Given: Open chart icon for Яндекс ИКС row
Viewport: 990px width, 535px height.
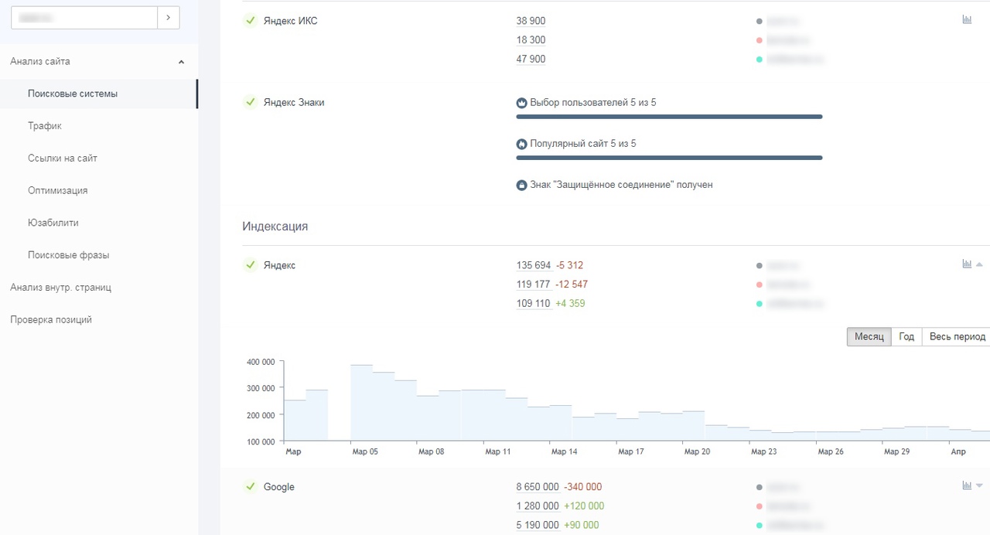Looking at the screenshot, I should tap(967, 20).
